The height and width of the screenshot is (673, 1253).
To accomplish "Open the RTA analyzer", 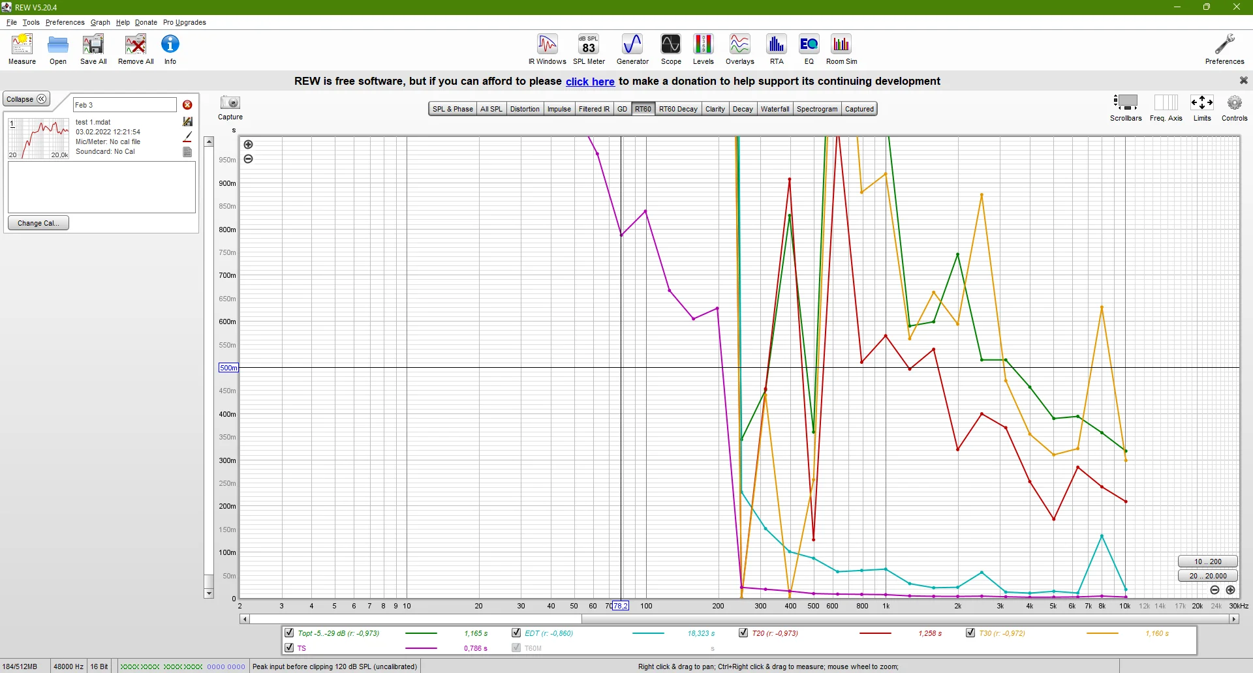I will pos(777,50).
